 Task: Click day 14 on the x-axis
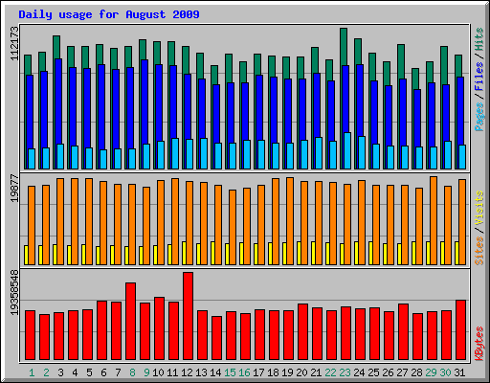click(x=215, y=372)
